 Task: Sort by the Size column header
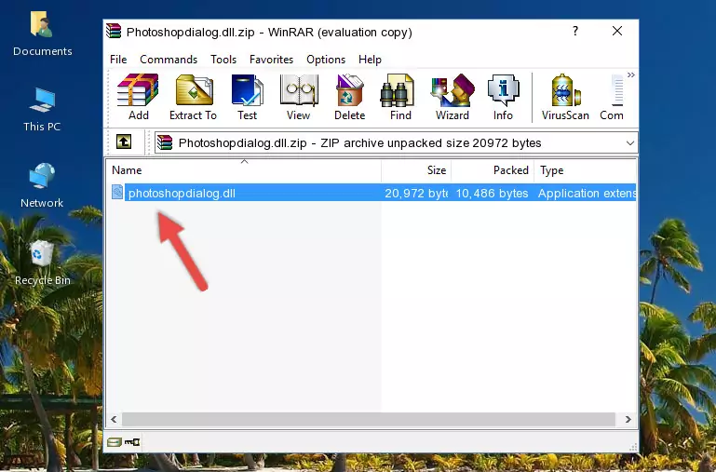pos(416,170)
